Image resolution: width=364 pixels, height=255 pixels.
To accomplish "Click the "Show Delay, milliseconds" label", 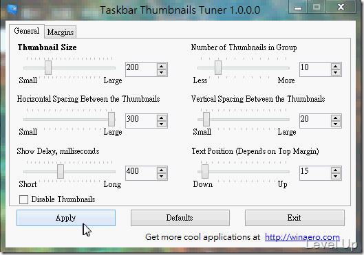I will pyautogui.click(x=58, y=151).
